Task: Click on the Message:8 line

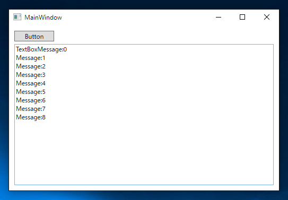Action: coord(31,117)
